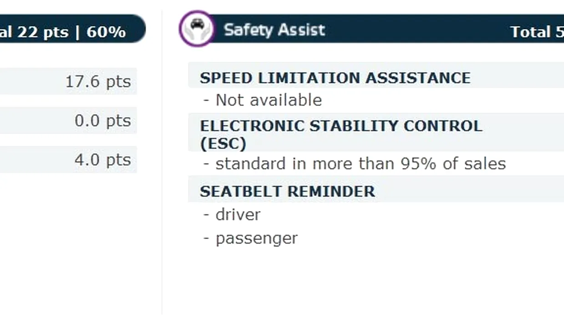Click the '(ESC)' abbreviation text
564x318 pixels.
click(x=223, y=144)
